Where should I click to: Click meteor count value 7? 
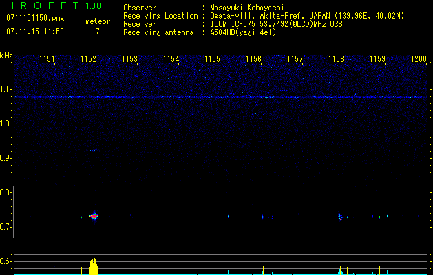[98, 32]
